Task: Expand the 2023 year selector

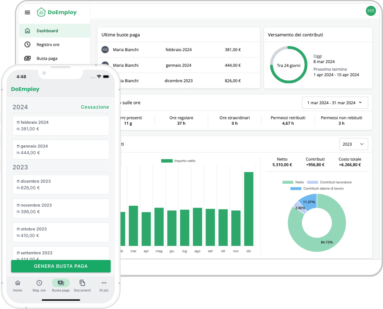Action: point(353,144)
